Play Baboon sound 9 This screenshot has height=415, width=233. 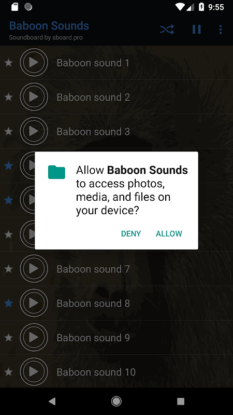tap(34, 338)
